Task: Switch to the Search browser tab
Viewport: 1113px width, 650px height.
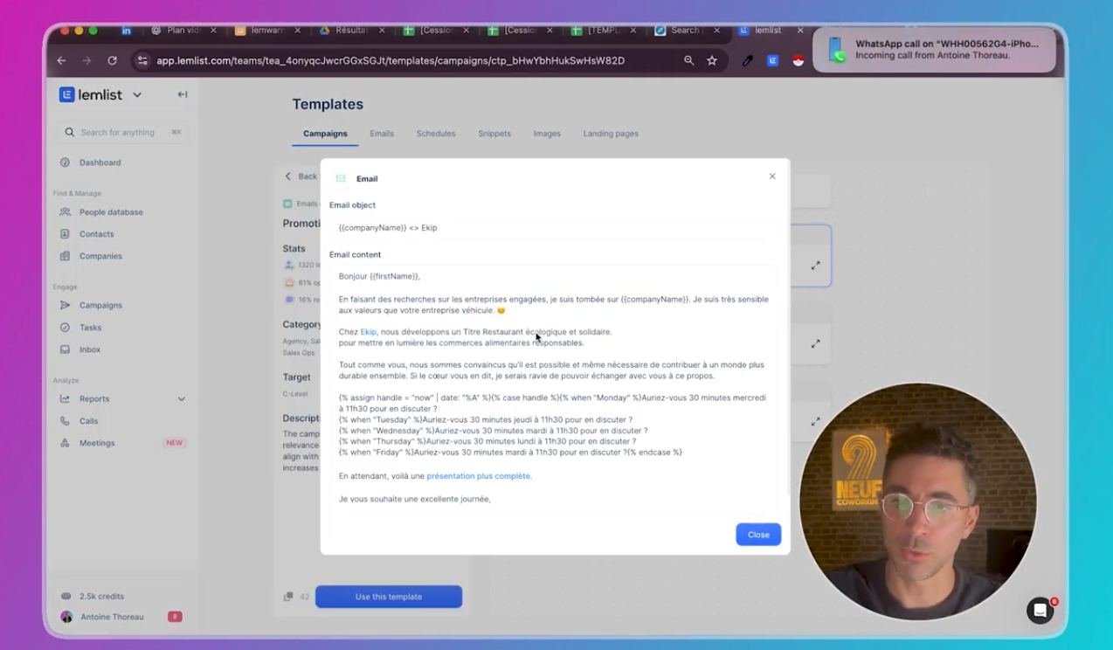Action: [x=686, y=30]
